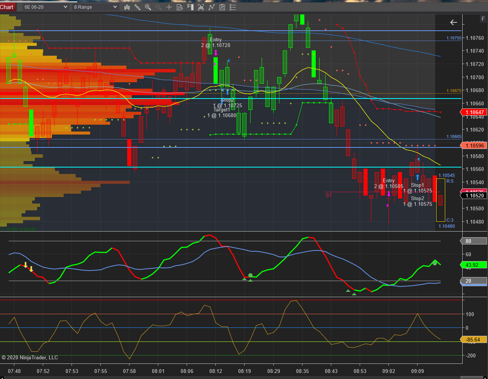Click the zoom out magnifier
488x379 pixels.
[159, 7]
